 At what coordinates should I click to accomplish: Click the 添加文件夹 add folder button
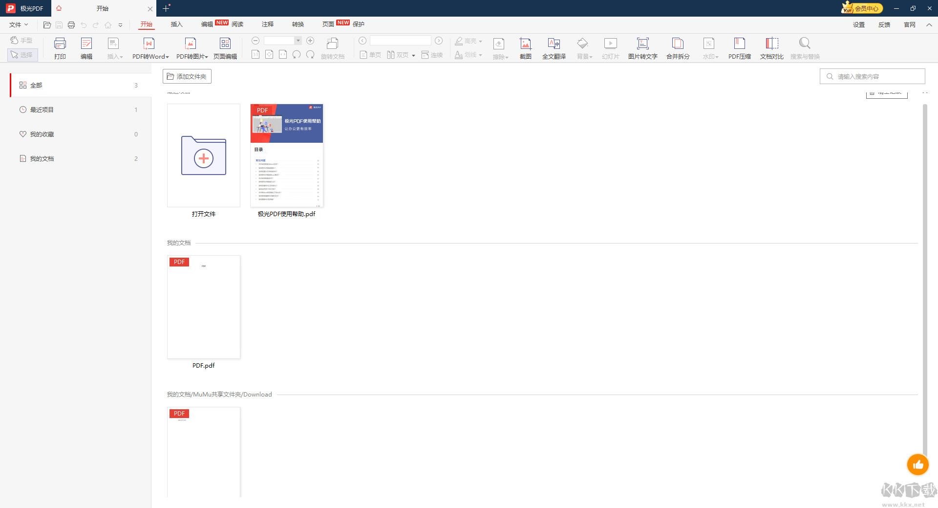[x=187, y=76]
